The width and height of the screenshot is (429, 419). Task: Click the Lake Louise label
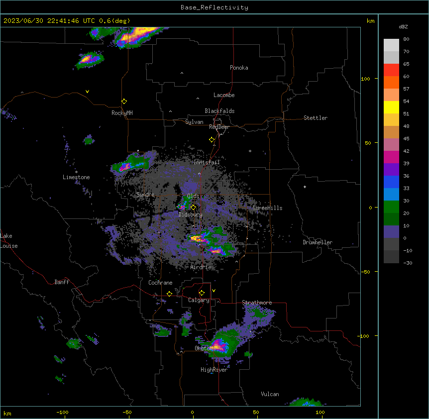pyautogui.click(x=9, y=241)
